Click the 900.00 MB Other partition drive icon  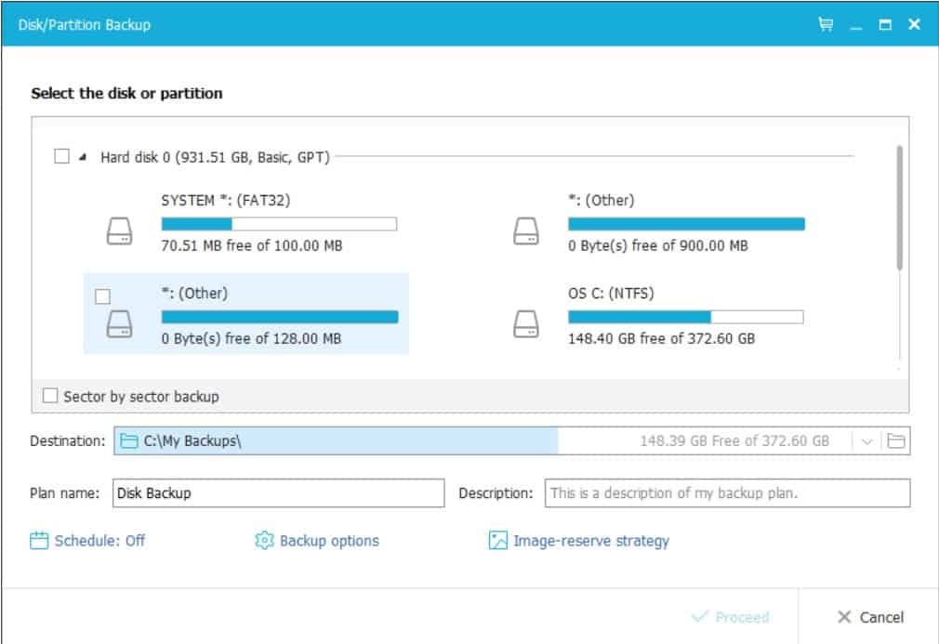coord(526,231)
